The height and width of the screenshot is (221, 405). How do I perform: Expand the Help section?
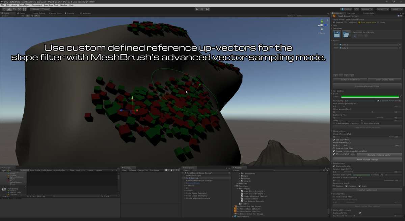(334, 26)
